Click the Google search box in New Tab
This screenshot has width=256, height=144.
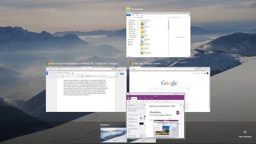coord(169,89)
